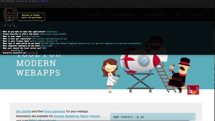Open the Polymer generator link

95,116
